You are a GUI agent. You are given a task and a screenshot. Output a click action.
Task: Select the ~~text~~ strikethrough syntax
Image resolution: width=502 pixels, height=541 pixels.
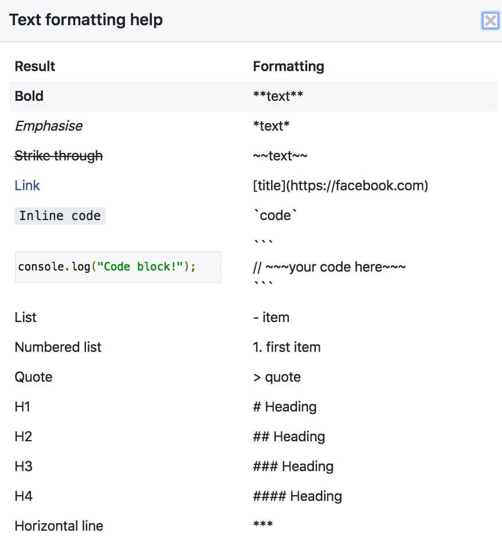tap(280, 156)
